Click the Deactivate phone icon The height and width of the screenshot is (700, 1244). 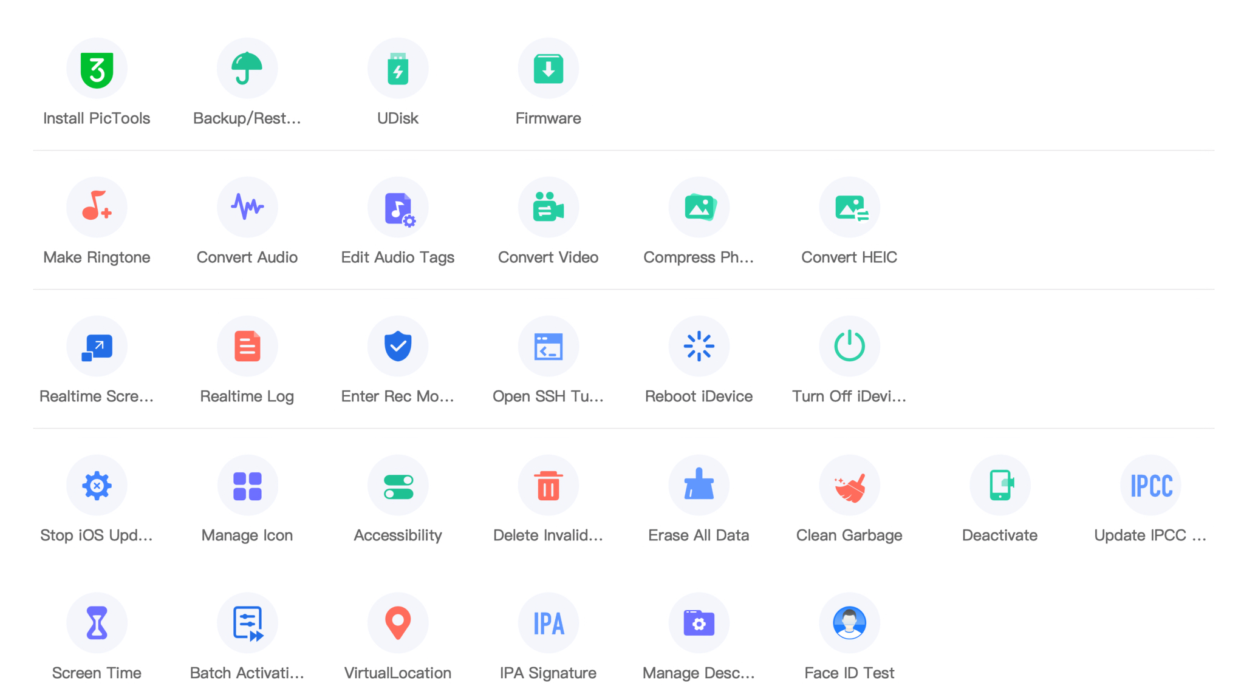1000,485
